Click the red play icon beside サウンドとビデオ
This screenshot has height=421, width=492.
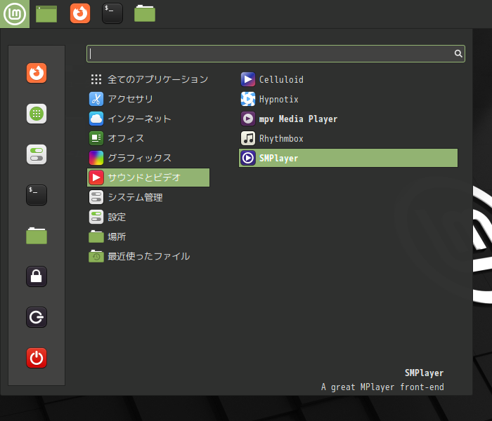coord(96,178)
